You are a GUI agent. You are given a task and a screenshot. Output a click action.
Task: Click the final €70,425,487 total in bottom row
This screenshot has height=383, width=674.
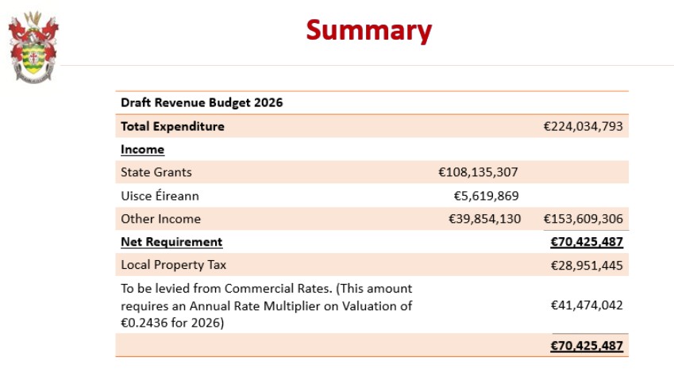click(x=586, y=346)
